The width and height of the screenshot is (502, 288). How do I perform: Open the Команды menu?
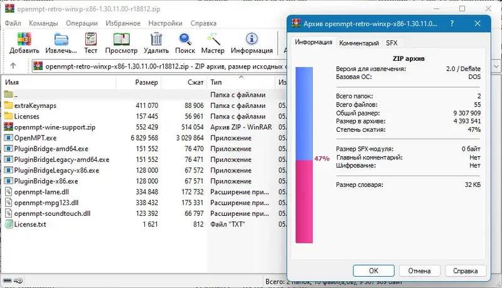[x=43, y=23]
